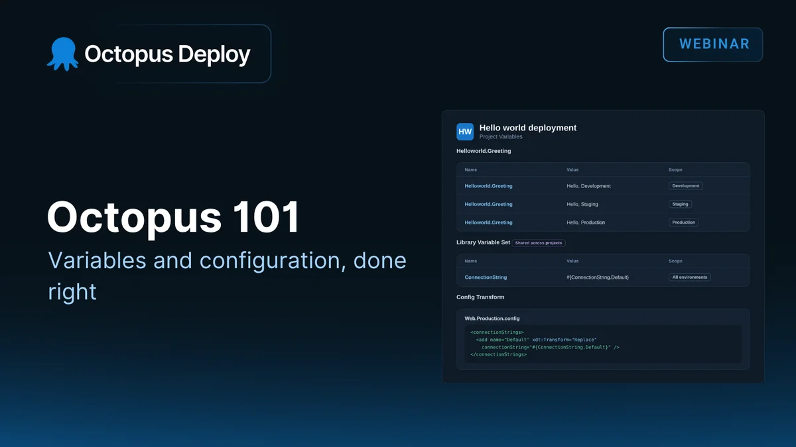The image size is (796, 447).
Task: Open the Helloworld.Greeting variable in the Production row
Action: [x=488, y=223]
